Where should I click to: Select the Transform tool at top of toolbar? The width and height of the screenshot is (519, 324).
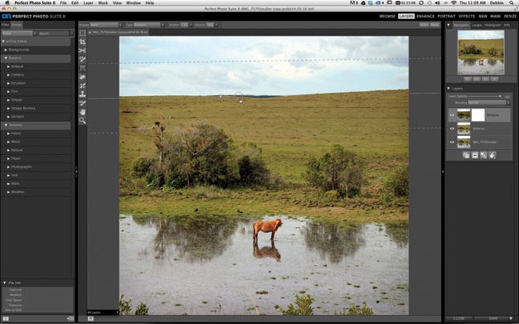coord(82,33)
